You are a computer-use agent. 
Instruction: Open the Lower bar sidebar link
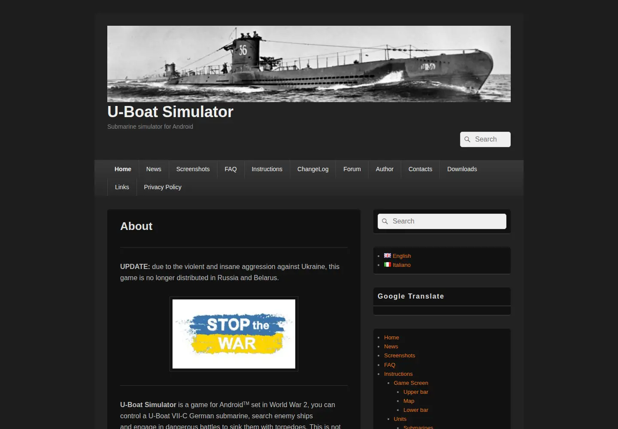(x=416, y=410)
